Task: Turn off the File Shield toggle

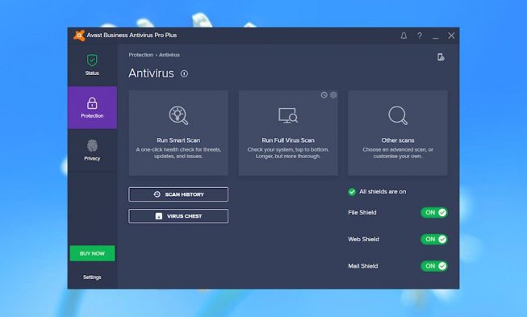Action: click(x=434, y=213)
